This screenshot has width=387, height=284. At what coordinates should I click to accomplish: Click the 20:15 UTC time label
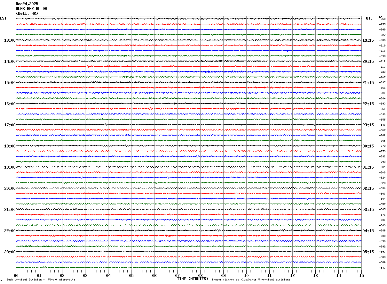pyautogui.click(x=368, y=62)
